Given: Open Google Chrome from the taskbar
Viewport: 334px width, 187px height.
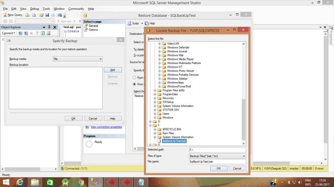Looking at the screenshot, I should 81,182.
